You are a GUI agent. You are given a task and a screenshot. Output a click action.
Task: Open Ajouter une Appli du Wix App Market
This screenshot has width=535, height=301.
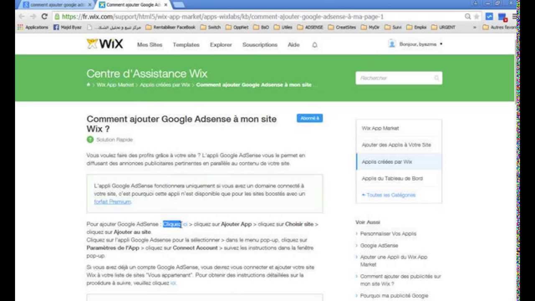(394, 260)
